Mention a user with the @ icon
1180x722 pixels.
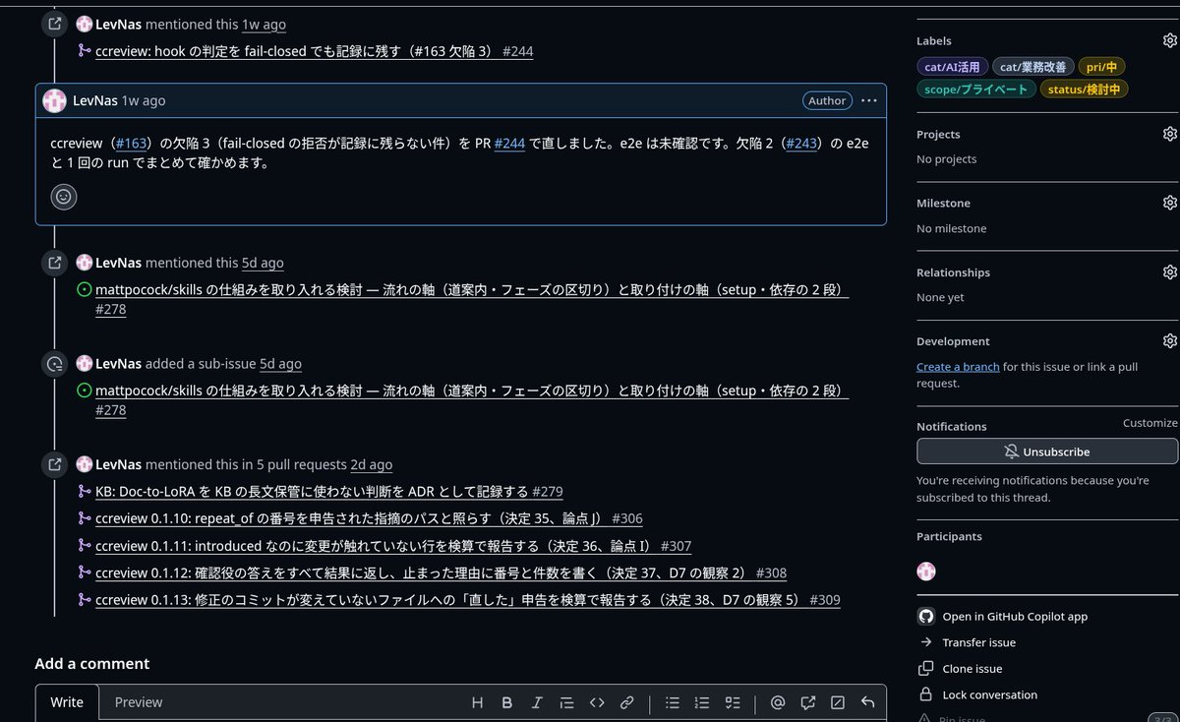[x=778, y=702]
